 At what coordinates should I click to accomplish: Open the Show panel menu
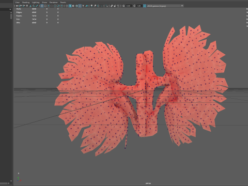44,3
